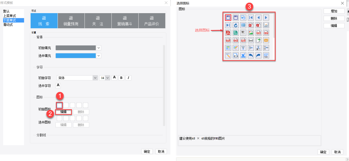Click 取消 in 样式模板 window
The width and height of the screenshot is (349, 161).
(x=161, y=151)
